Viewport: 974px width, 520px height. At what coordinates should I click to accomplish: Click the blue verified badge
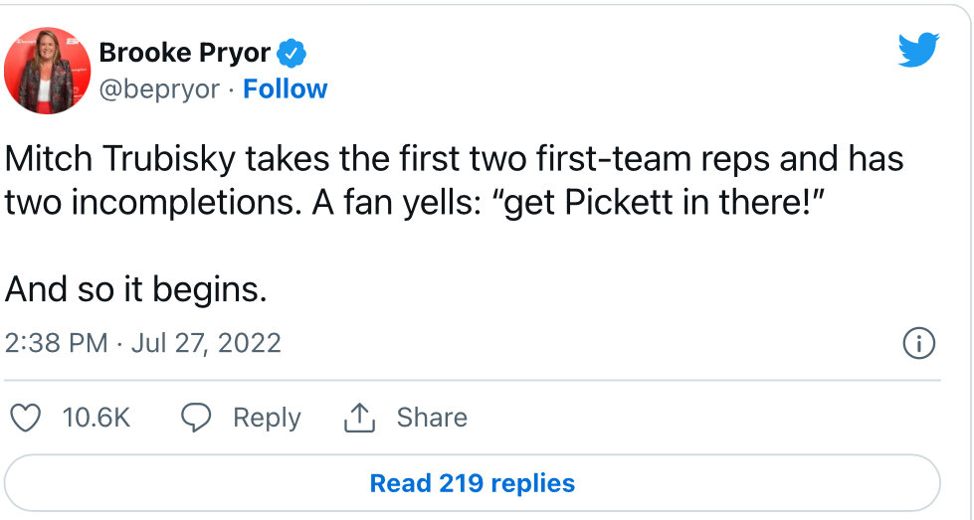coord(292,54)
